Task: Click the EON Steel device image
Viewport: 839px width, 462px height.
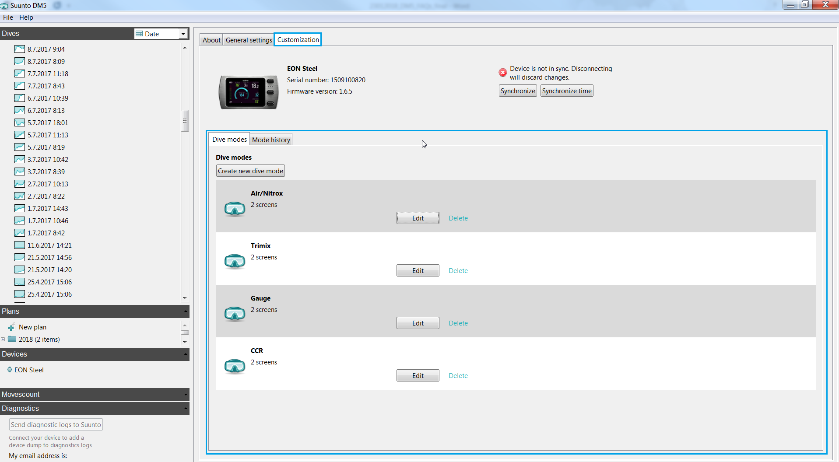Action: coord(249,92)
